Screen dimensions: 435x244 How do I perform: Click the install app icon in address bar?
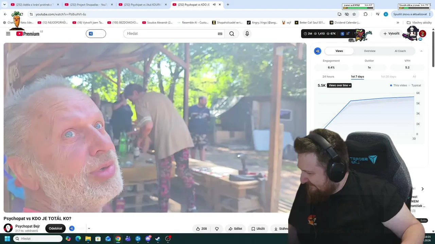(340, 14)
